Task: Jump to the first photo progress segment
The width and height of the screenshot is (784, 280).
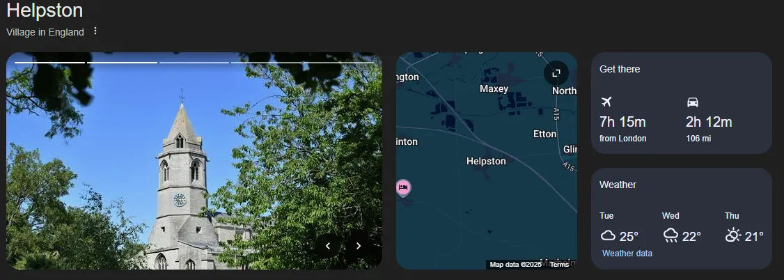Action: pos(50,63)
